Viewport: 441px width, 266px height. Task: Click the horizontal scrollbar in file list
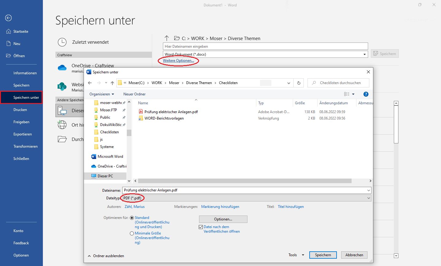click(244, 181)
